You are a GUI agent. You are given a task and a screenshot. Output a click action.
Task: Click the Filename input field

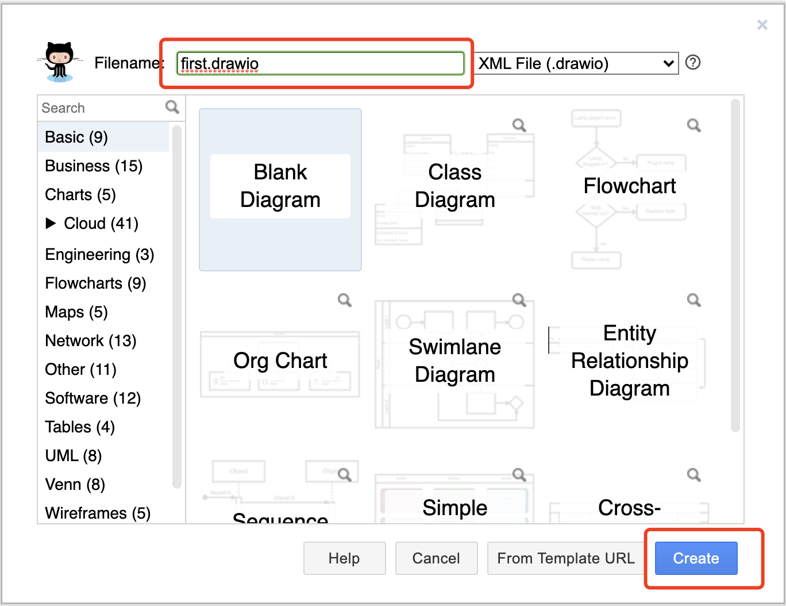(x=320, y=63)
